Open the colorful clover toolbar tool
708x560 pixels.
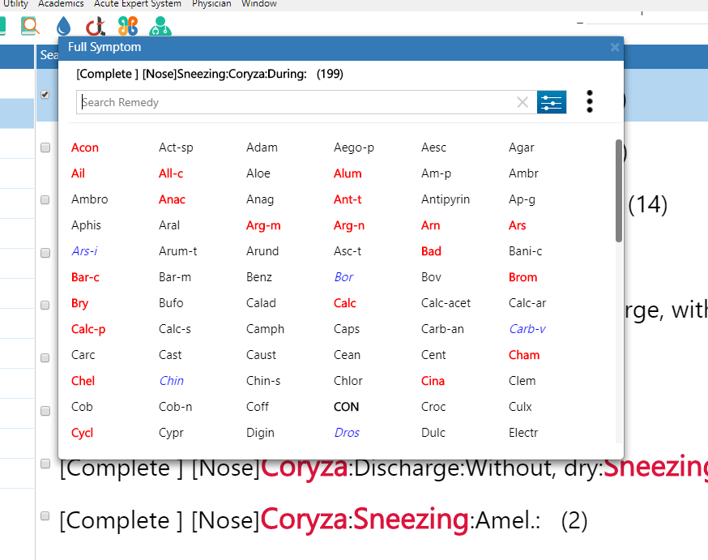[126, 26]
